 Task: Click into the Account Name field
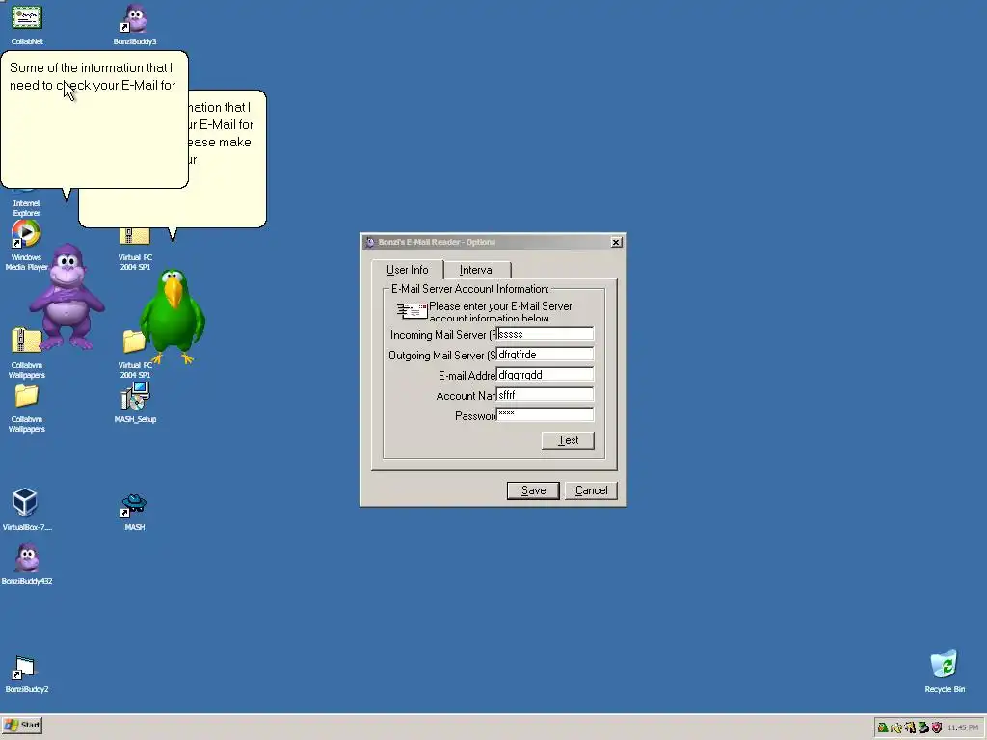click(545, 394)
